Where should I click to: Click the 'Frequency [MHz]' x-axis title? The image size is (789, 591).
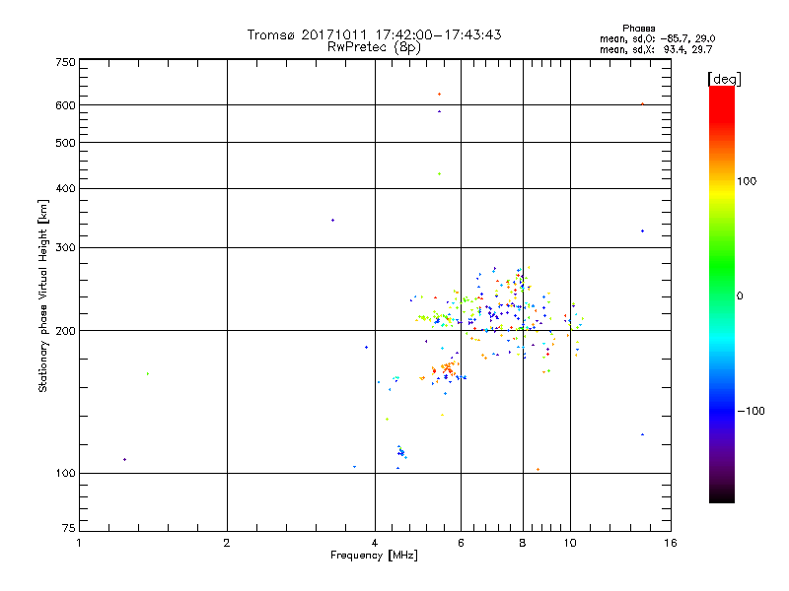tap(374, 556)
